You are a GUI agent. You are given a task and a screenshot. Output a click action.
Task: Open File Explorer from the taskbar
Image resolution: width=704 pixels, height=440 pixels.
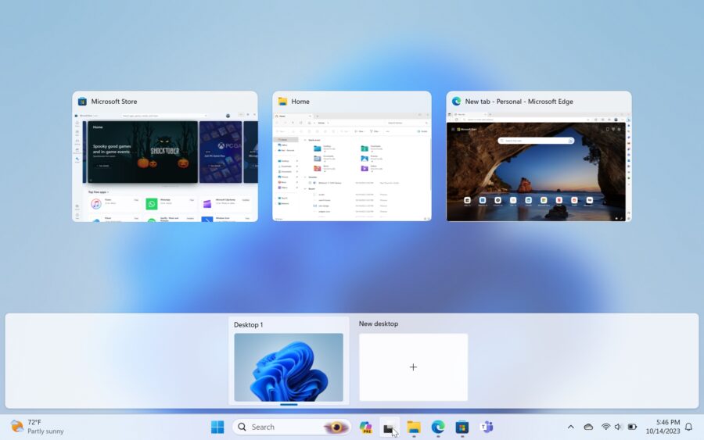click(x=414, y=427)
